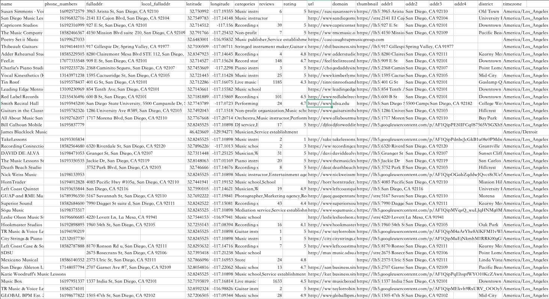
Task: Select the 'Death Beach Studio' name cell
Action: pyautogui.click(x=22, y=167)
